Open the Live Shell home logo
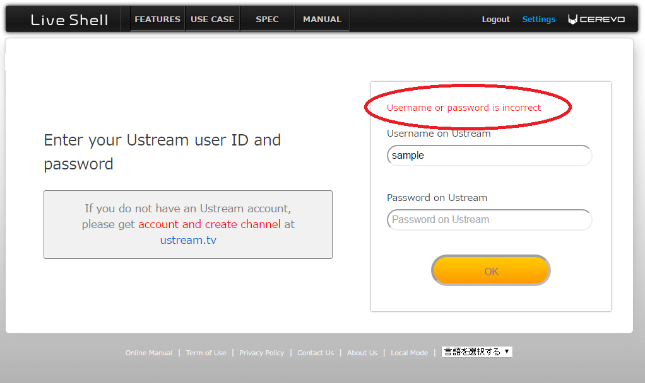Image resolution: width=645 pixels, height=383 pixels. click(x=69, y=20)
